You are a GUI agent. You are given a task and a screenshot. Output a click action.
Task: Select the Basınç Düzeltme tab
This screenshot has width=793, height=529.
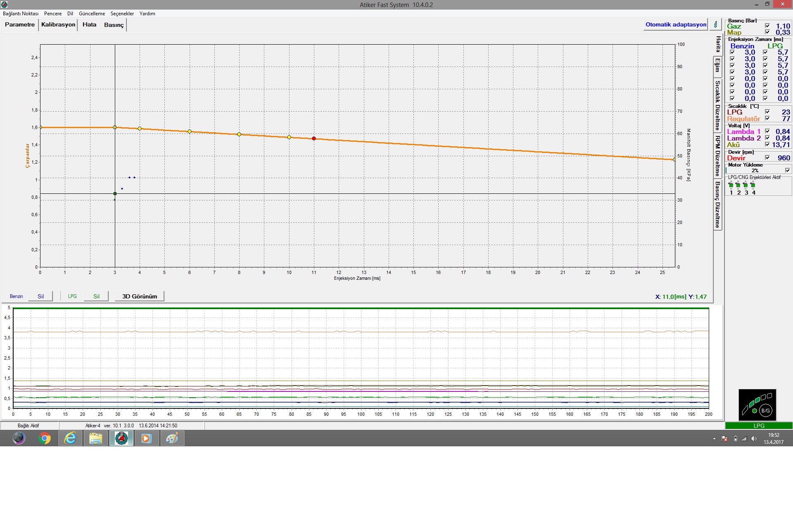click(718, 205)
